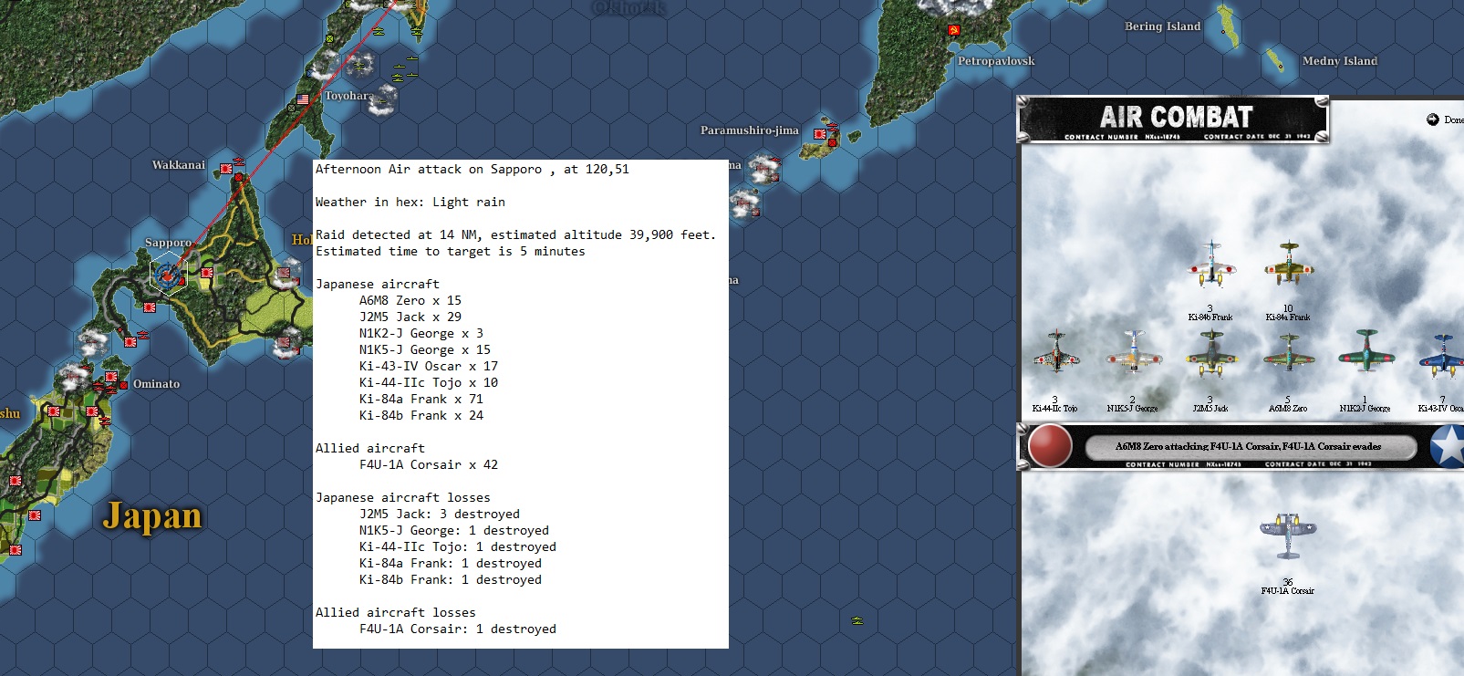This screenshot has height=676, width=1464.
Task: Click the Bering Island map label
Action: click(x=1163, y=26)
